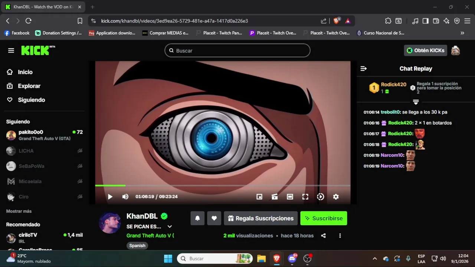475x267 pixels.
Task: Click the Suscribirse button
Action: point(324,218)
